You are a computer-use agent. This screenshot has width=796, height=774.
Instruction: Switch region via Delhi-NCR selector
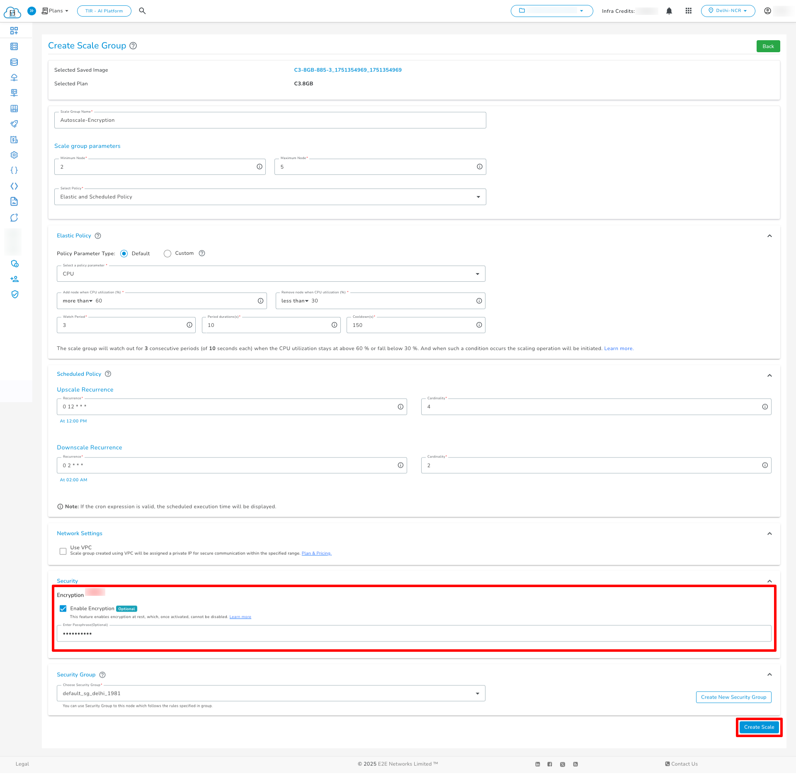click(728, 11)
